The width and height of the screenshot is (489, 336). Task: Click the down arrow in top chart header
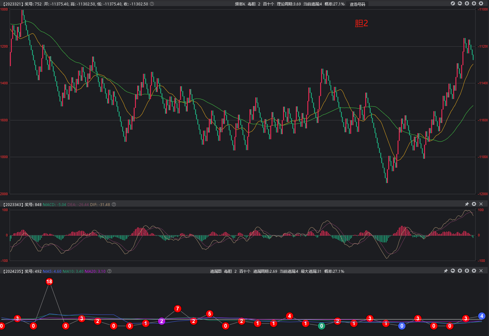click(474, 4)
